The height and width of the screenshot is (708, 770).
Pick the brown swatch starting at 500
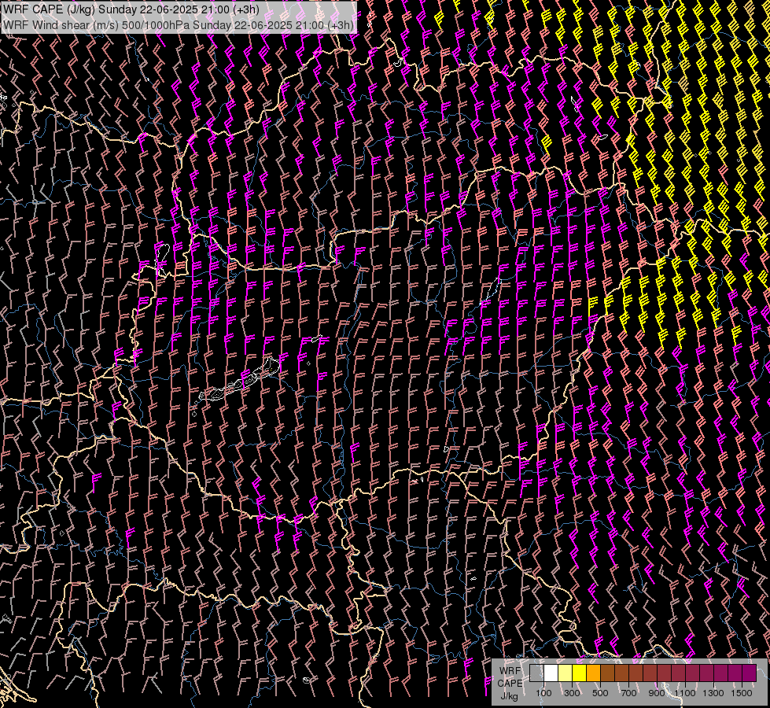pyautogui.click(x=607, y=673)
